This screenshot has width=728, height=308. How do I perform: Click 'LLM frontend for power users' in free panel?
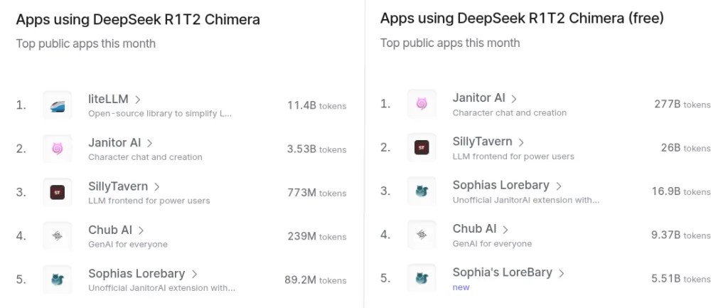(x=513, y=156)
